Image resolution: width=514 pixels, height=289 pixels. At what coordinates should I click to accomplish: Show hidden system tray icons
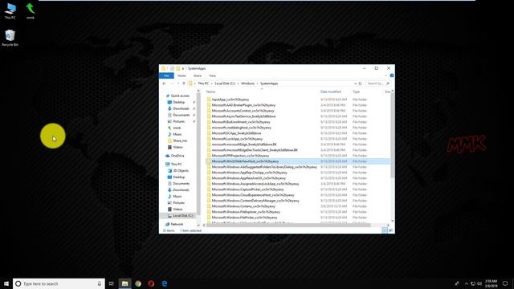coord(467,283)
